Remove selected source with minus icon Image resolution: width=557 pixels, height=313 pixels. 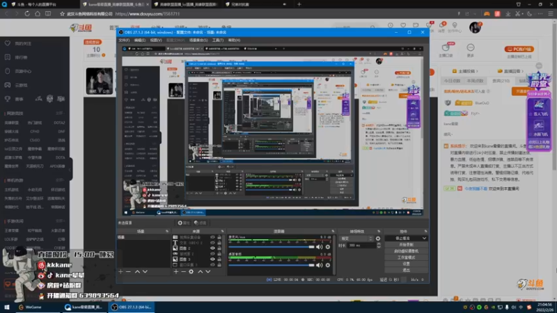pos(183,271)
